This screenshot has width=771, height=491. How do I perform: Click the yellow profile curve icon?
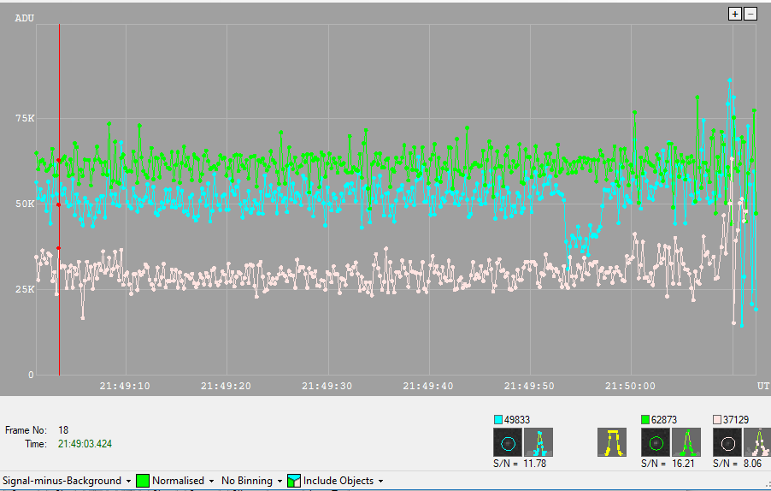click(611, 442)
